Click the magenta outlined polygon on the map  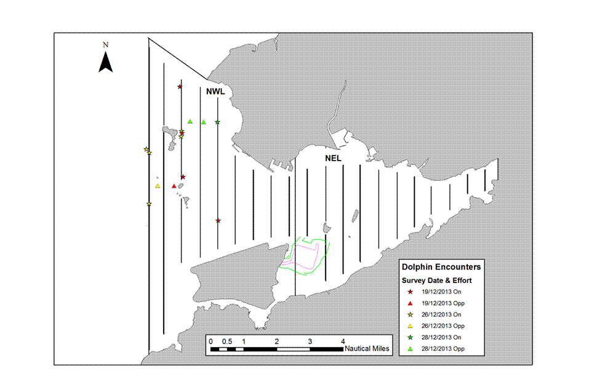[300, 257]
